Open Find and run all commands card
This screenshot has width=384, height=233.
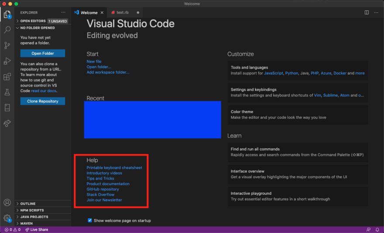298,152
